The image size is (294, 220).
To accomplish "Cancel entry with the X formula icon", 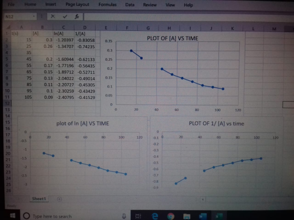I will [x=52, y=16].
